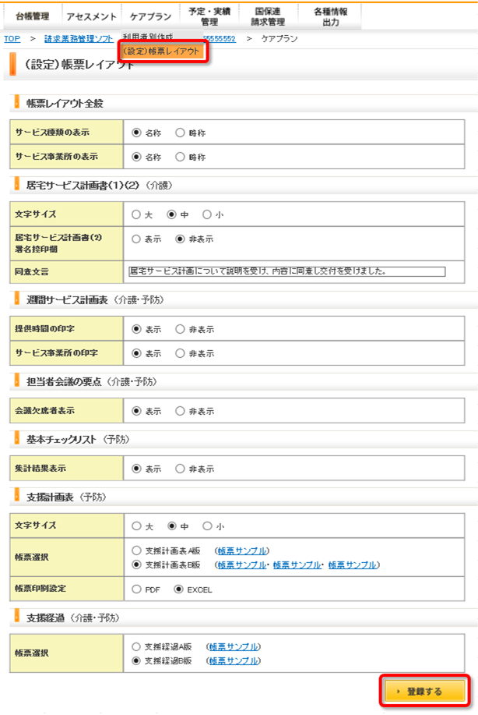
Task: Open last 帳票サンプル link beside 支援計画表B版
Action: pos(353,565)
